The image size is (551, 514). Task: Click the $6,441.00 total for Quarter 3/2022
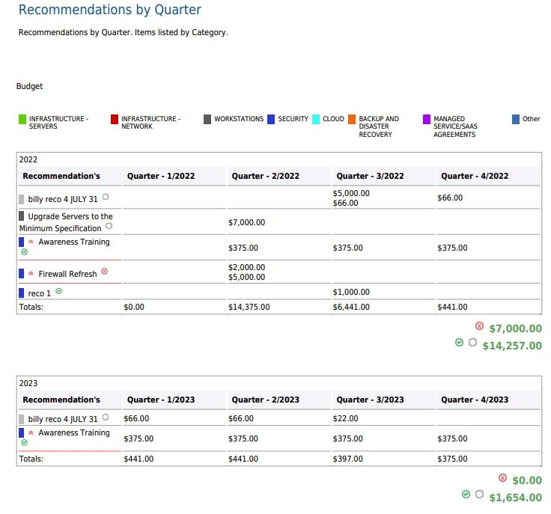click(x=351, y=307)
